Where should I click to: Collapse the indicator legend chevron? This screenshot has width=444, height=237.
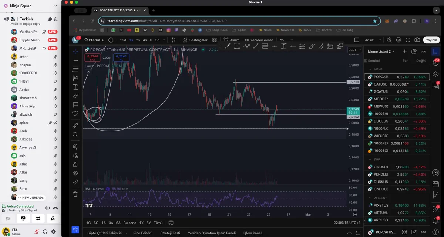pyautogui.click(x=88, y=72)
